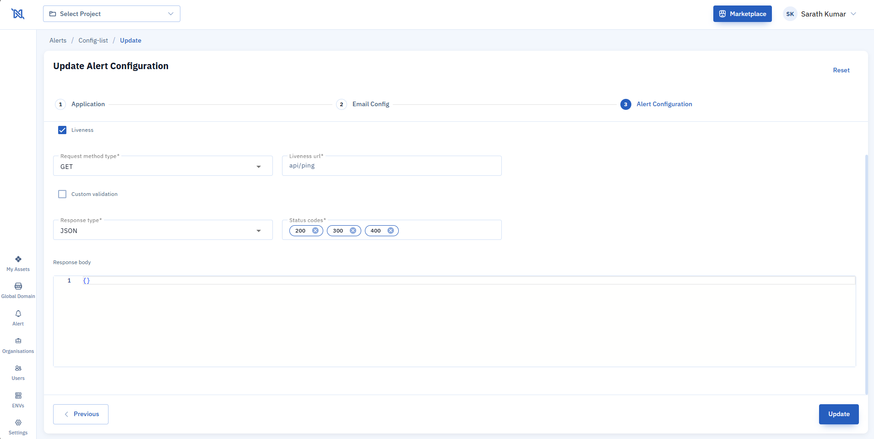Click the folder icon in Select Project
874x439 pixels.
tap(53, 14)
